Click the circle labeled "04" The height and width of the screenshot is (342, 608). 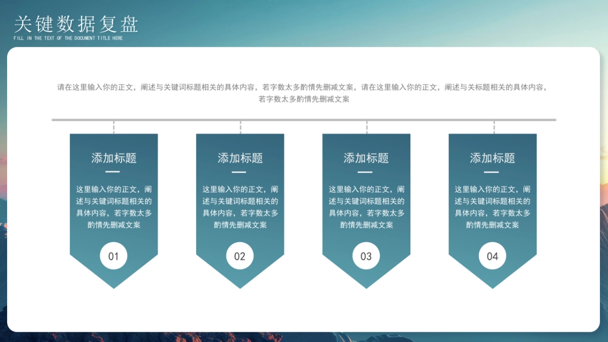492,256
